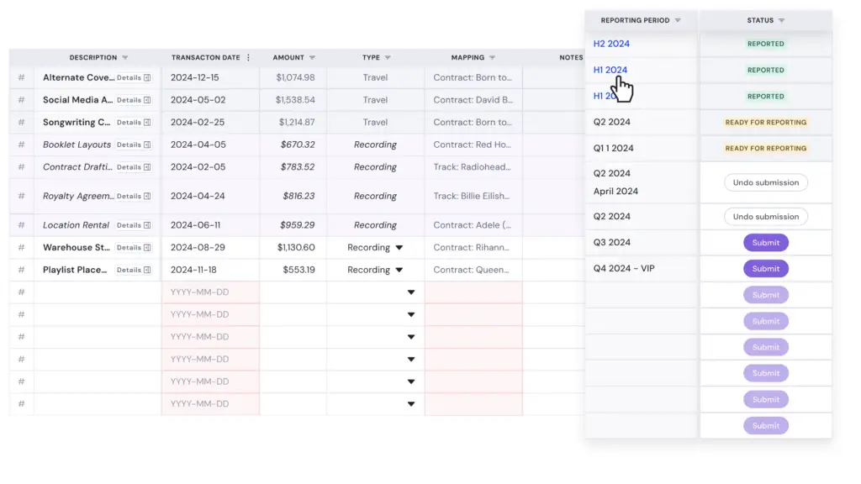Open Transaction Date column options menu
Screen dimensions: 861x484
(248, 58)
